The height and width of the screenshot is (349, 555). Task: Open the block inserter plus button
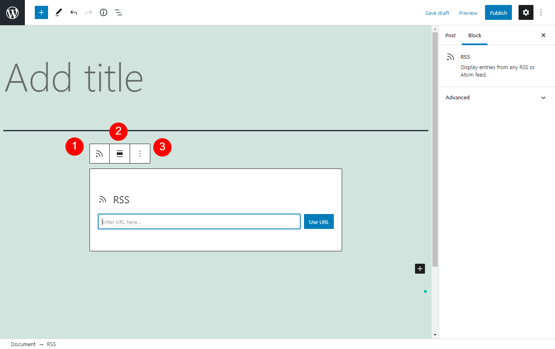pyautogui.click(x=41, y=12)
